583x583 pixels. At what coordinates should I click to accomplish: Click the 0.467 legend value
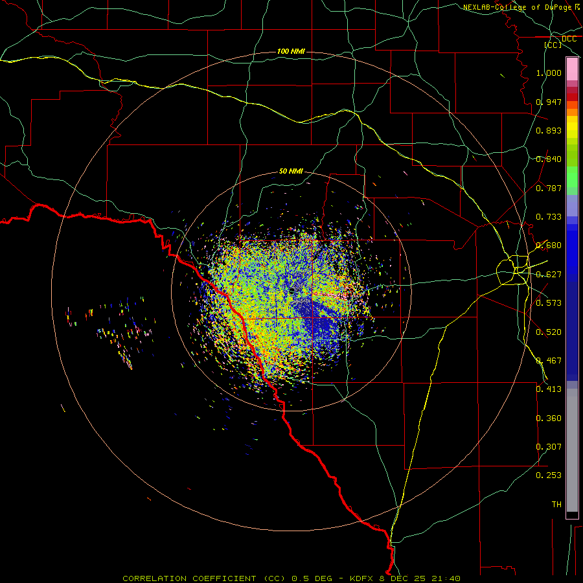click(549, 361)
